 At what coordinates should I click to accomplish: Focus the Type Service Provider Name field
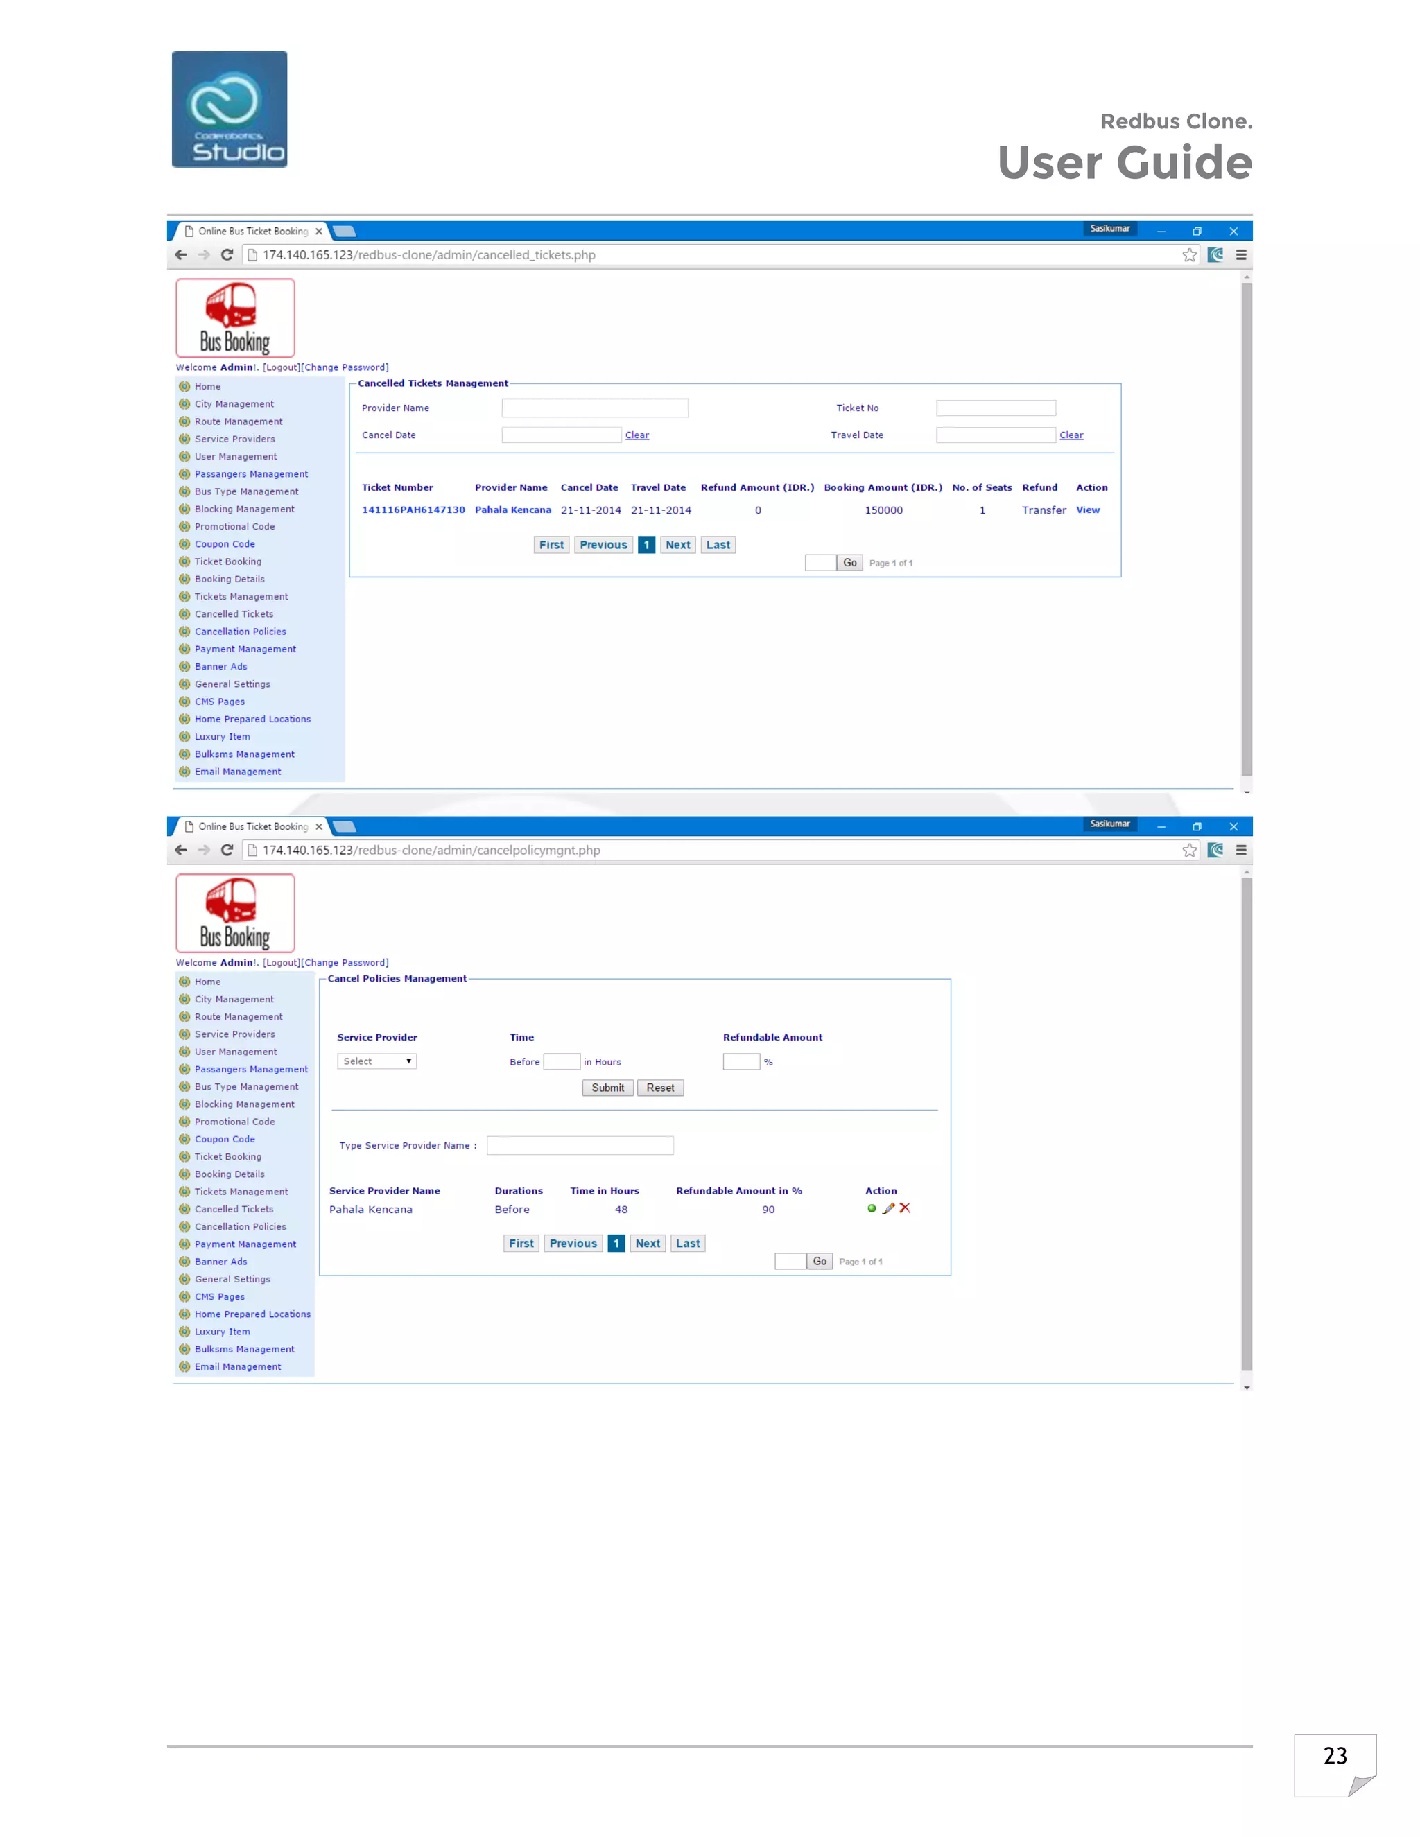coord(580,1146)
